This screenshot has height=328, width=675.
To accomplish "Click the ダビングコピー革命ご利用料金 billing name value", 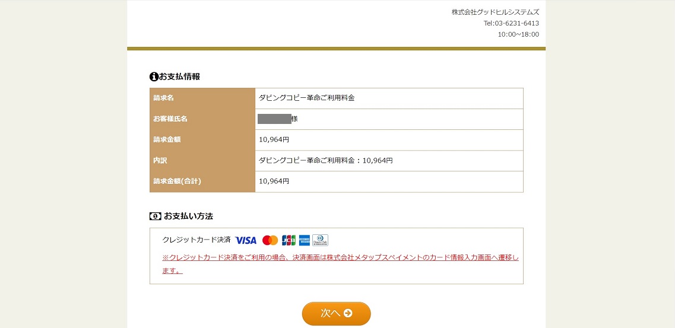I will (306, 98).
